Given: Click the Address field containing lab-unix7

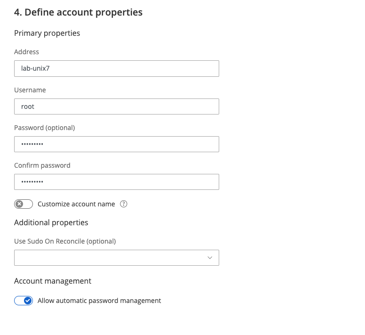Looking at the screenshot, I should click(116, 68).
